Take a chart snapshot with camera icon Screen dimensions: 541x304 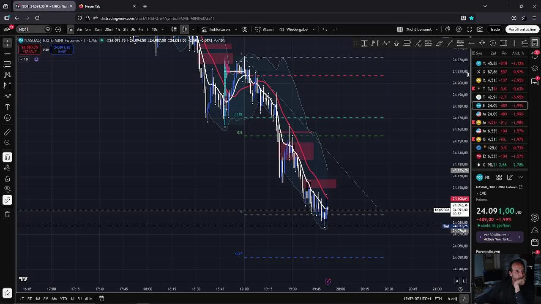point(480,29)
